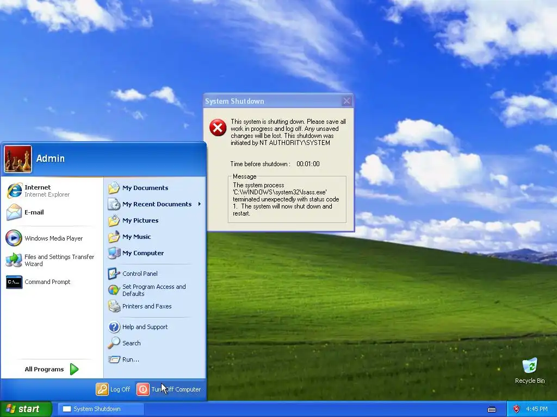The width and height of the screenshot is (557, 417).
Task: Select Run... menu text
Action: click(131, 359)
